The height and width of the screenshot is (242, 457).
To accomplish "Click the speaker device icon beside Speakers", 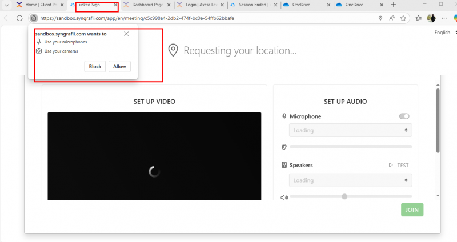I will click(x=284, y=165).
